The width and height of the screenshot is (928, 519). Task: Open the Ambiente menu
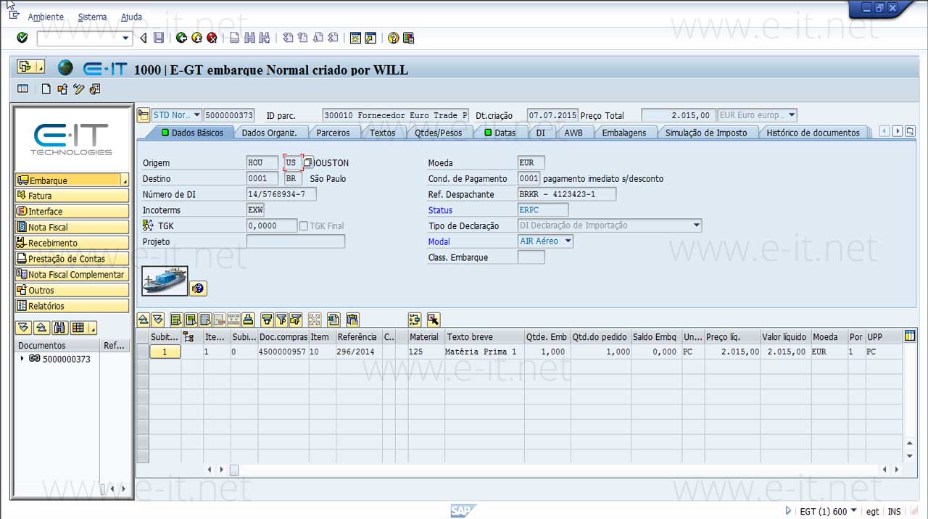click(46, 17)
